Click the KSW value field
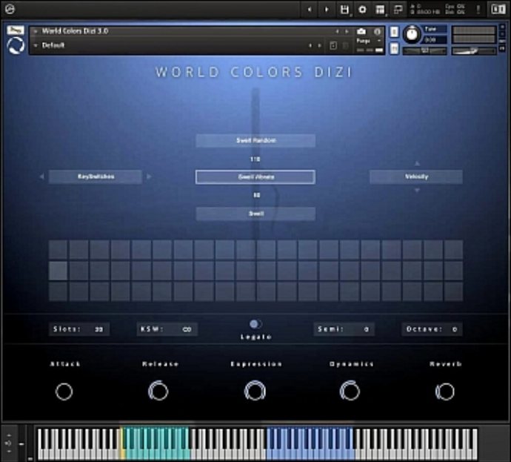 pyautogui.click(x=167, y=329)
